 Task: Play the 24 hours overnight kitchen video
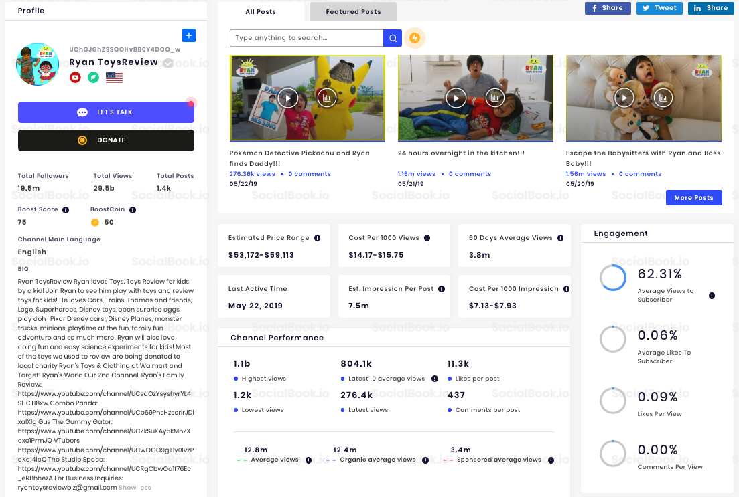(x=456, y=98)
